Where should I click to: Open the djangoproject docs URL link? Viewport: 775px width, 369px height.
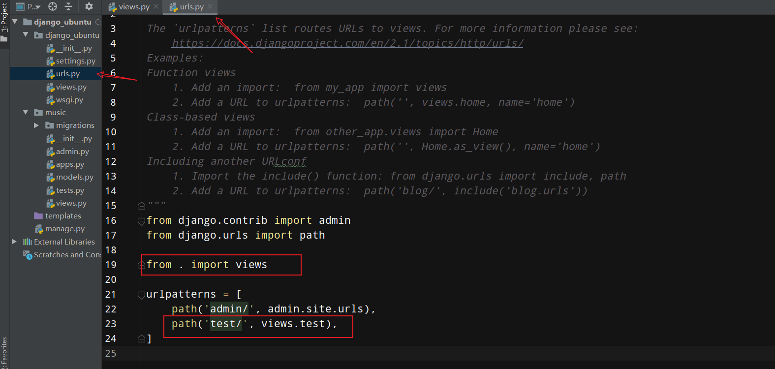click(347, 43)
